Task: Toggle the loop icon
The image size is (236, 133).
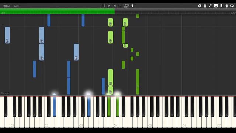Action: tap(232, 6)
